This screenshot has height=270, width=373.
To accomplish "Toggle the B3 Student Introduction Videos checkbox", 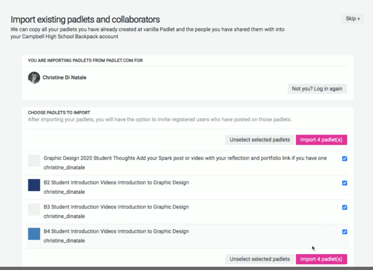I will pyautogui.click(x=344, y=207).
